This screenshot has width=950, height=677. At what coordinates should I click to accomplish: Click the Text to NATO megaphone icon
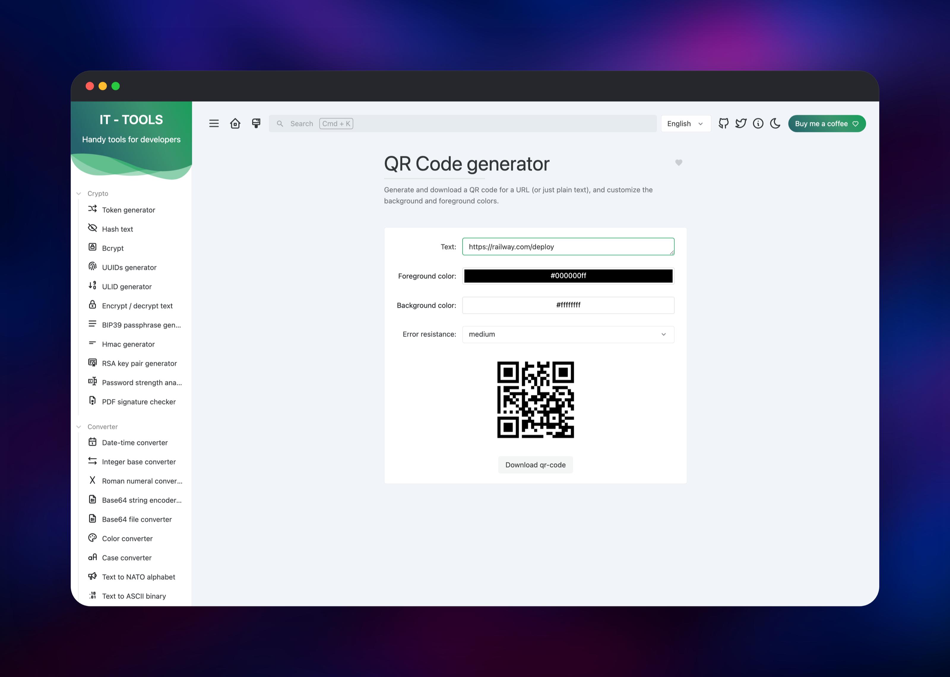tap(93, 576)
